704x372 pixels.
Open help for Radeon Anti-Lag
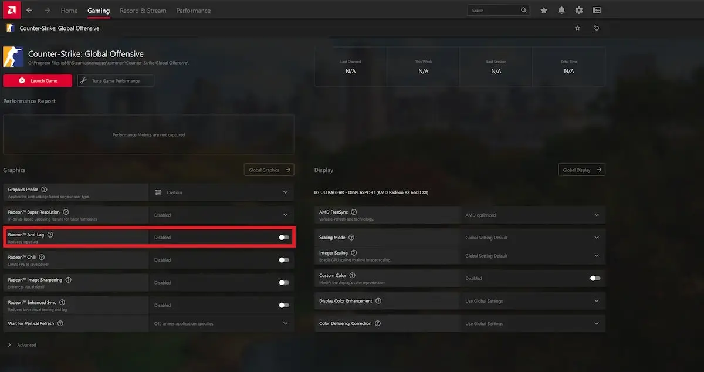click(x=50, y=235)
